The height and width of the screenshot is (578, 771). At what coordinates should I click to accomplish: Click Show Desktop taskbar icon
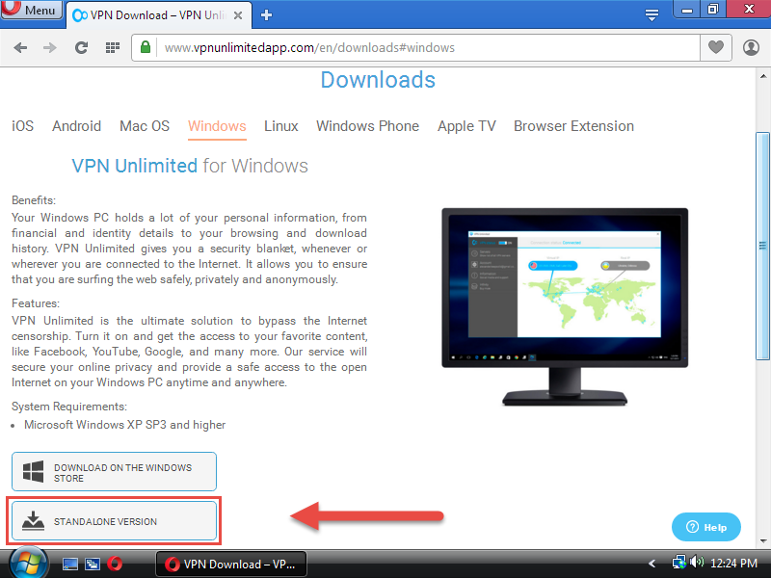point(69,564)
